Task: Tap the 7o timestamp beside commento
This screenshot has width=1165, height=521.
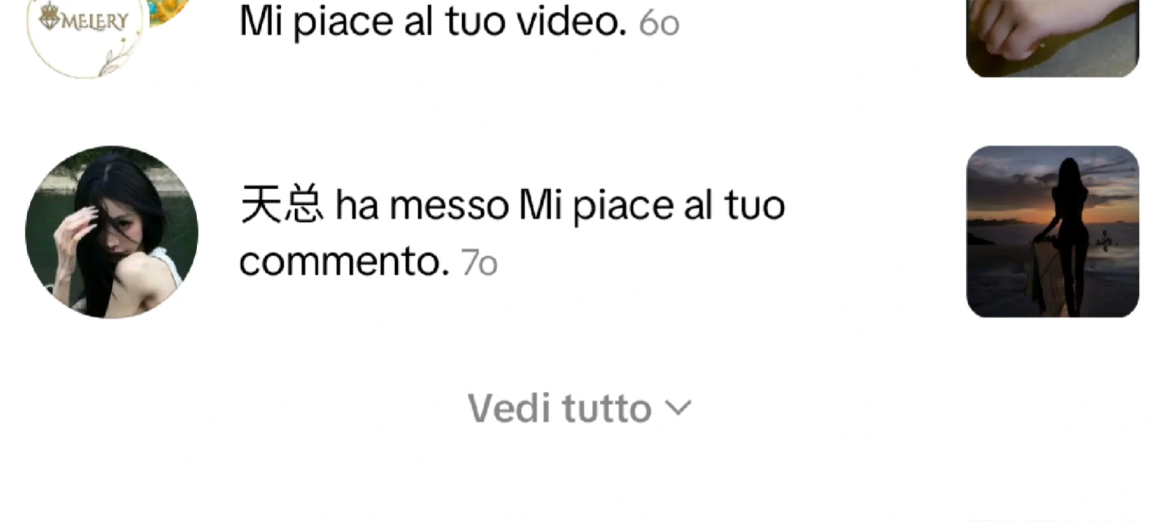Action: (x=479, y=263)
